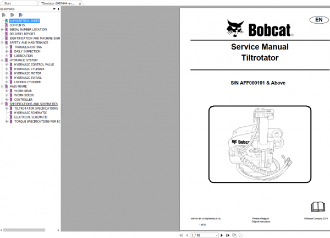Click the bookmarks scrollbar left arrow
Viewport: 330px width, 238px height.
tap(1, 230)
